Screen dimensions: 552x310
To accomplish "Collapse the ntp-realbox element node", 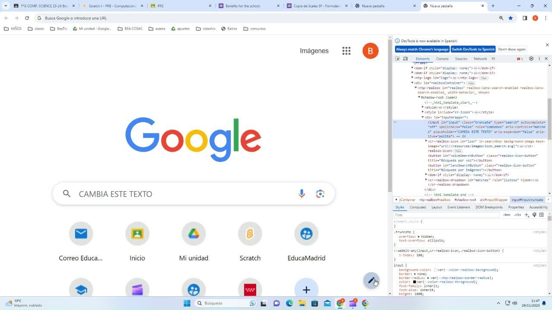I will tap(416, 88).
